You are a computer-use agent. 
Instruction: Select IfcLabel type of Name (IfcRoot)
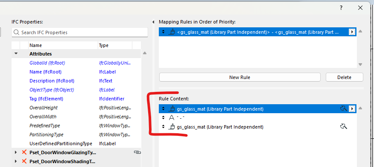coord(107,72)
